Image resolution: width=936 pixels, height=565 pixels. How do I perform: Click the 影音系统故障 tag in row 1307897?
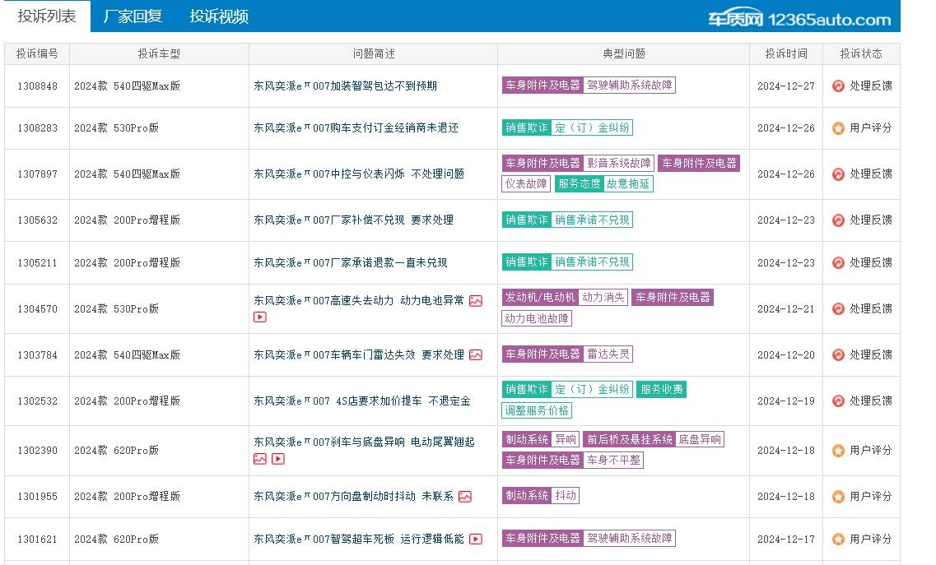[618, 164]
